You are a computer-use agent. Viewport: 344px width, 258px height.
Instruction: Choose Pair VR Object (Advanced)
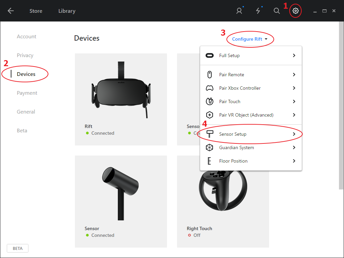[251, 115]
